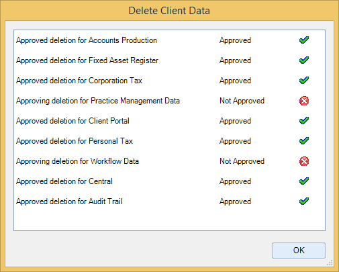Click green checkmark for Fixed Asset Register
Viewport: 339px width, 272px height.
(x=304, y=60)
